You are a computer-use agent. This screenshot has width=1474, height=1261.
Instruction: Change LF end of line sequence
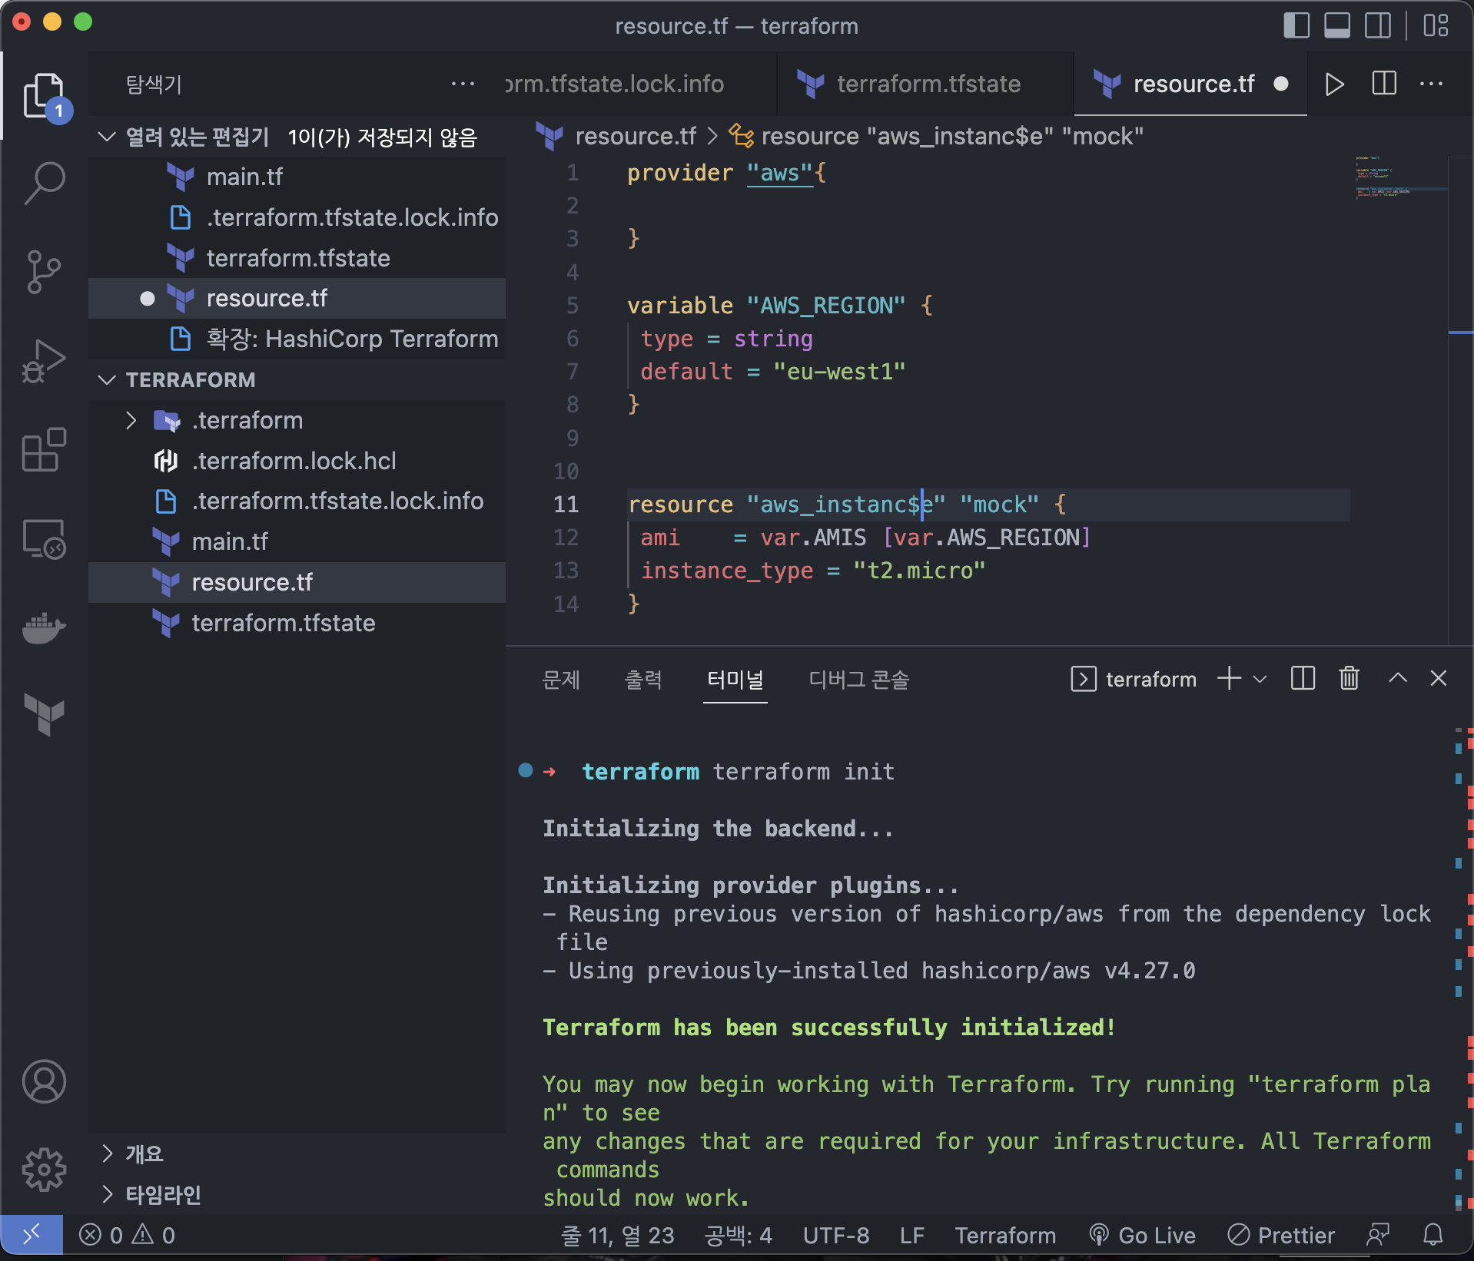pos(912,1235)
